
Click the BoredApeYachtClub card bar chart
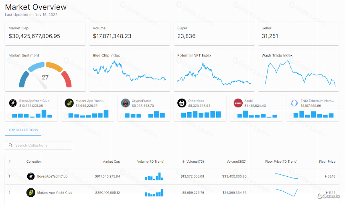click(x=32, y=114)
